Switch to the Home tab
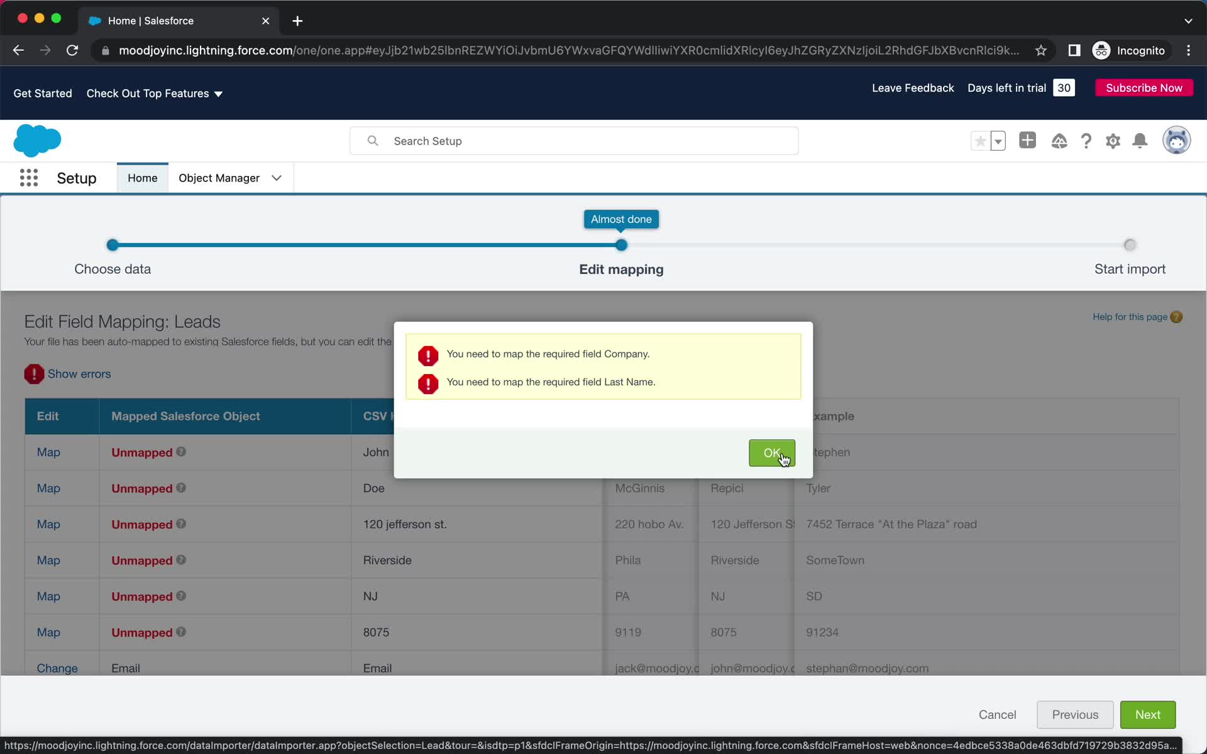 click(x=143, y=178)
